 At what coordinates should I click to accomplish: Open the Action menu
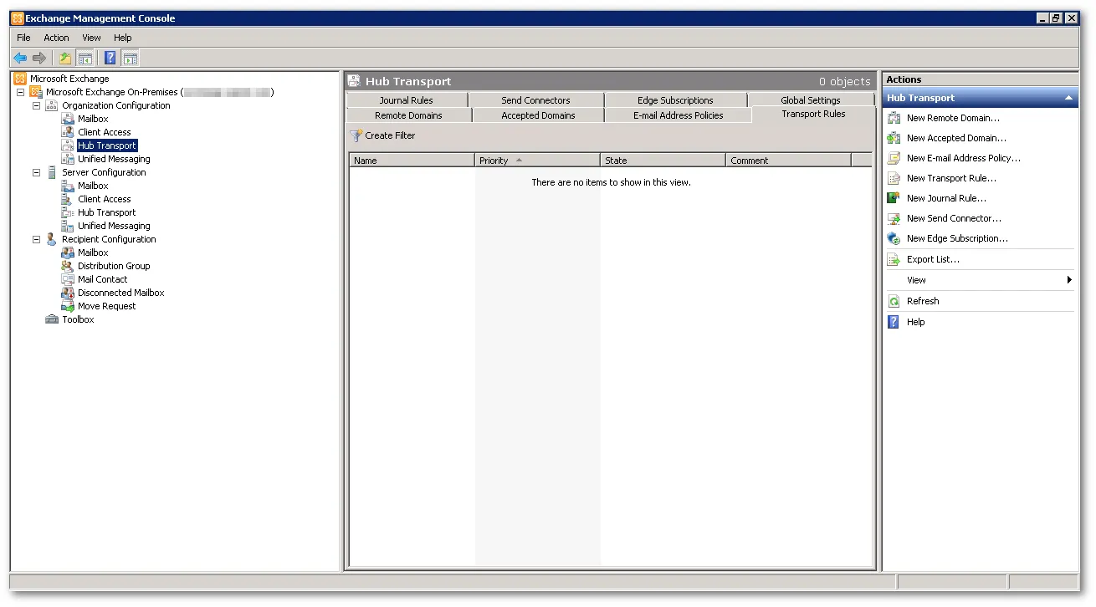56,38
